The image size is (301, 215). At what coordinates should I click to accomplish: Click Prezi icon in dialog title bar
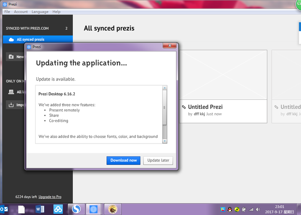29,47
